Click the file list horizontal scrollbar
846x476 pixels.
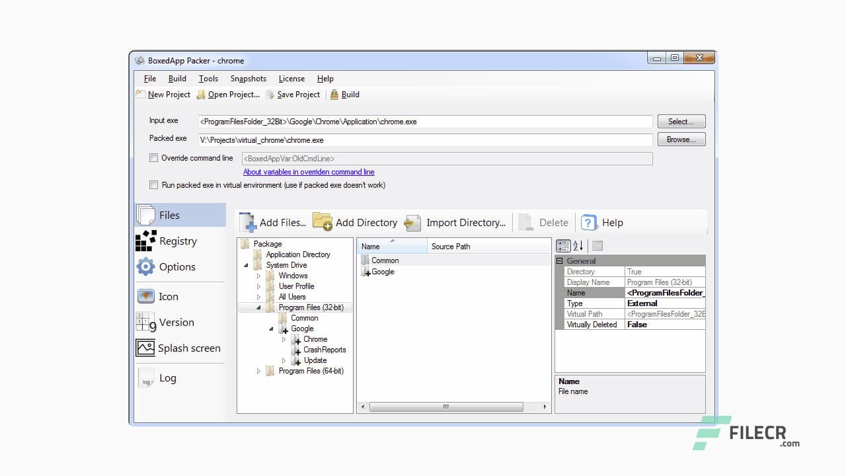446,407
